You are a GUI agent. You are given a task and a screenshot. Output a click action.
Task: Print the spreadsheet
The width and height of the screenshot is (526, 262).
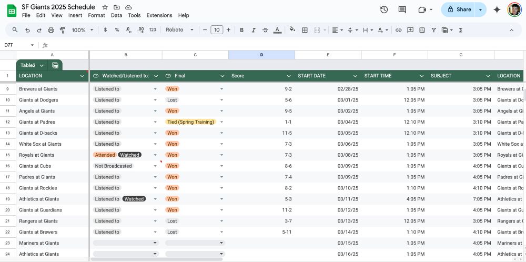pyautogui.click(x=51, y=30)
